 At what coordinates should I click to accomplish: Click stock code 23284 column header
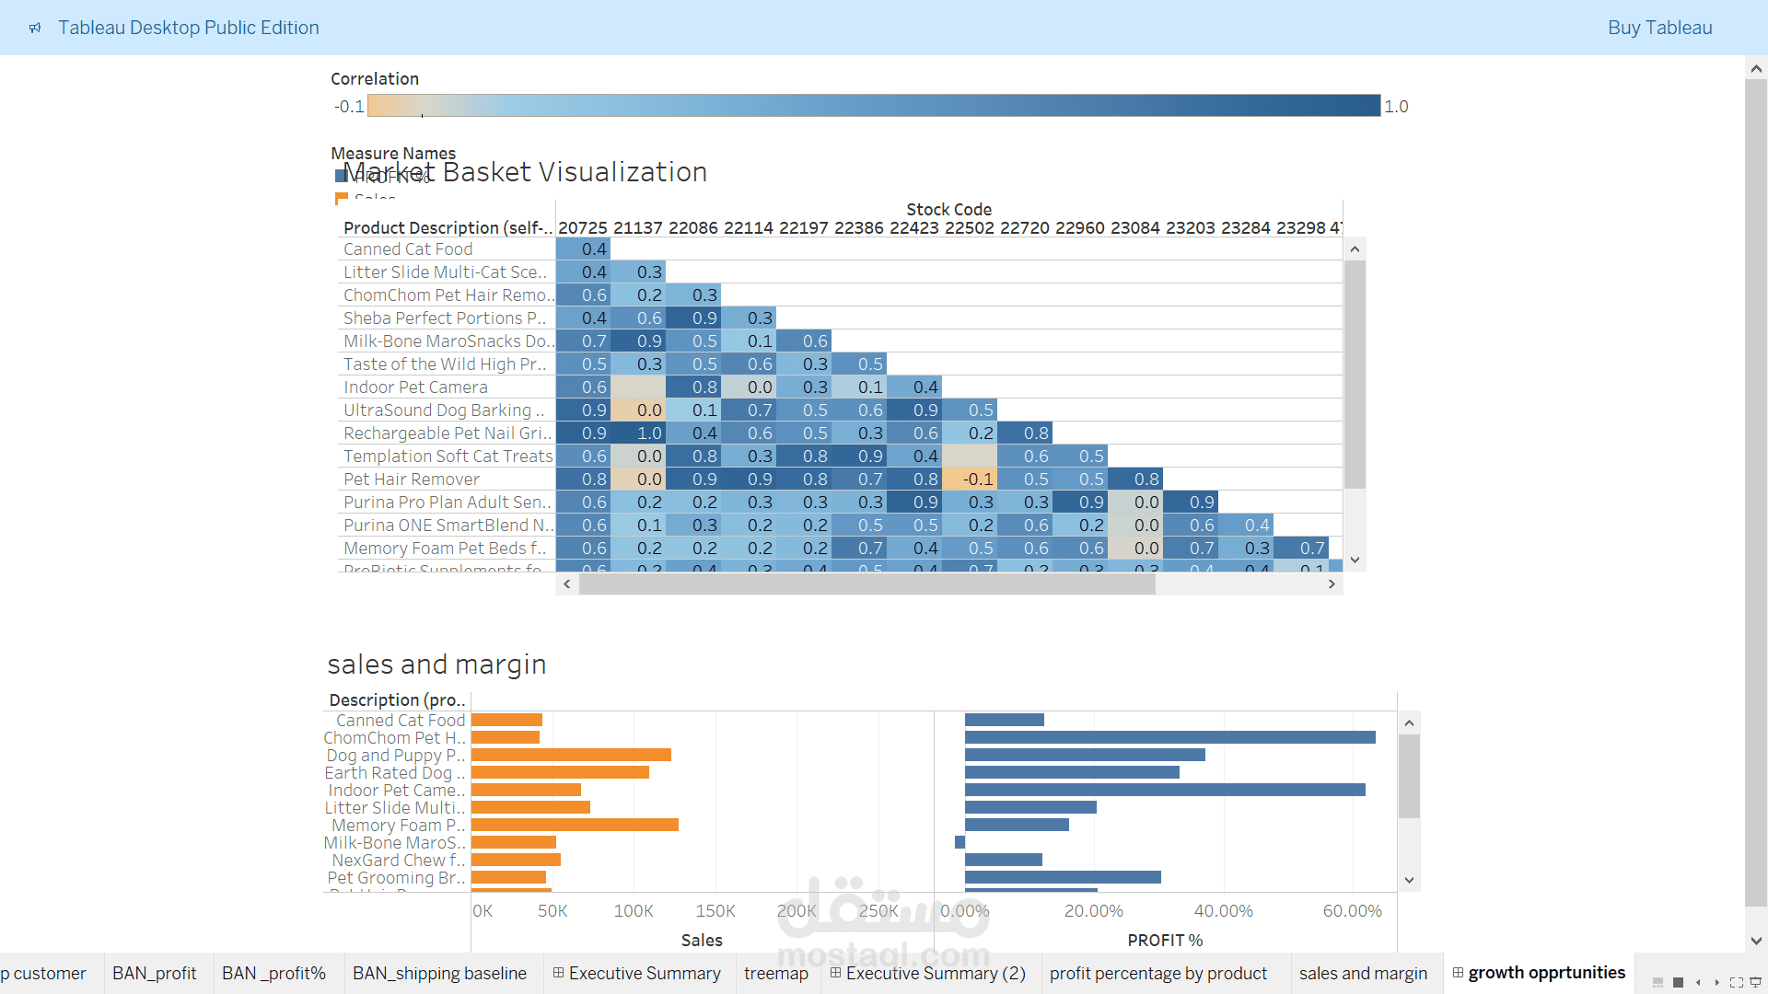pyautogui.click(x=1246, y=227)
